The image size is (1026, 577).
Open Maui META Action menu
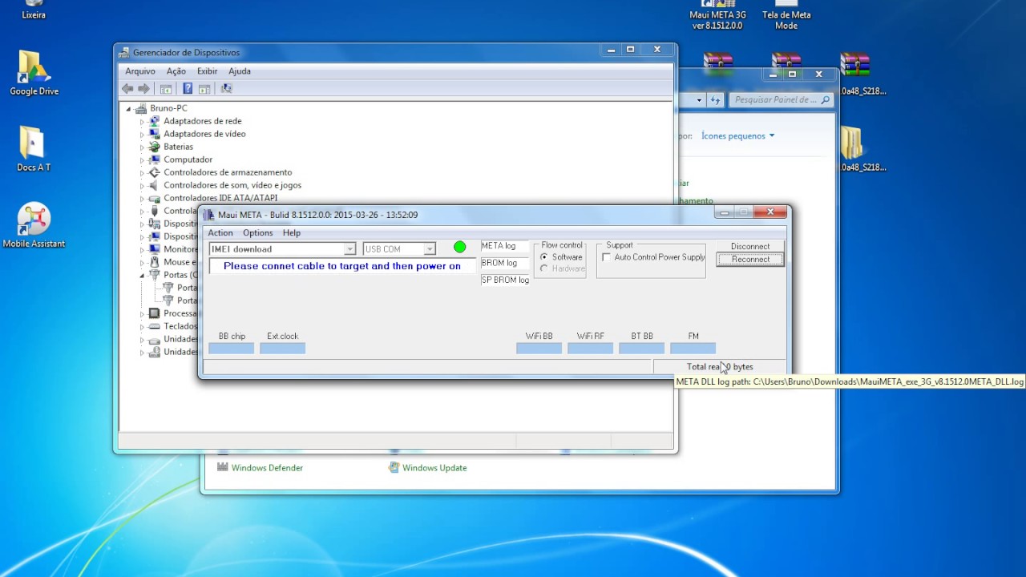(x=220, y=233)
